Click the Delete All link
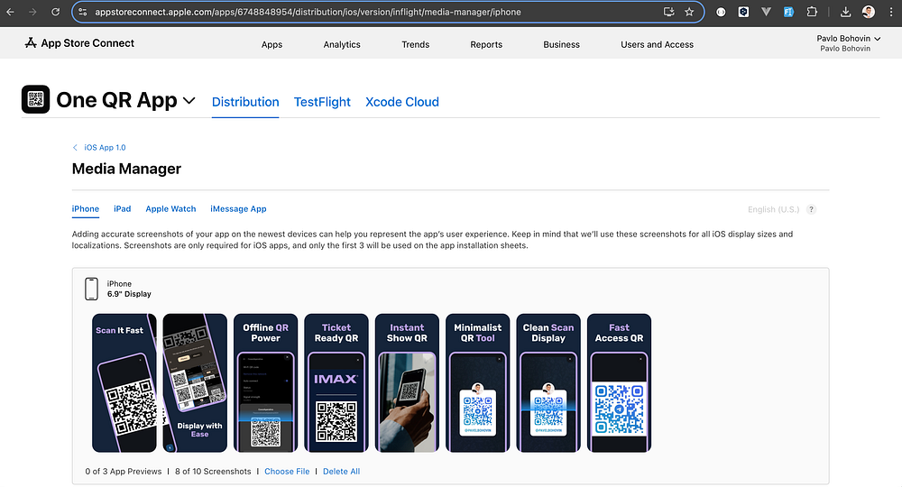 341,471
